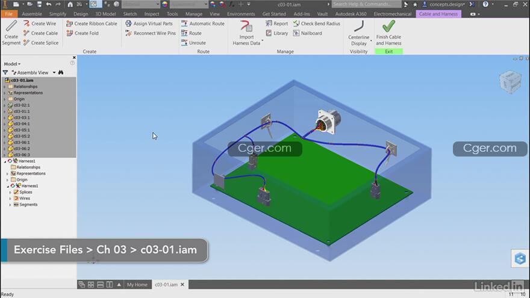Run Automatic Route

[203, 23]
